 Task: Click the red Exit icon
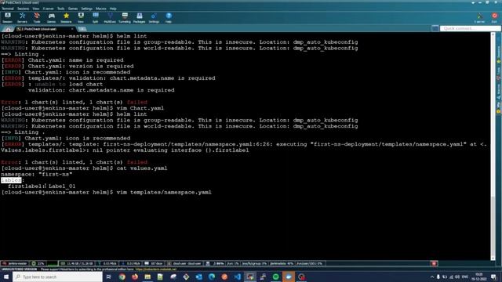pyautogui.click(x=494, y=17)
